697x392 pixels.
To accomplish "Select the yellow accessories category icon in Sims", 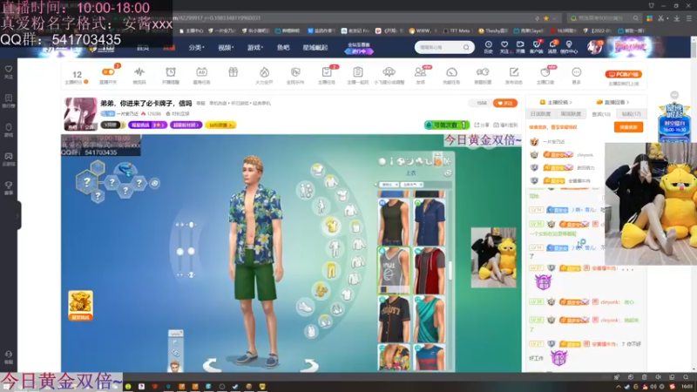I will [x=320, y=291].
